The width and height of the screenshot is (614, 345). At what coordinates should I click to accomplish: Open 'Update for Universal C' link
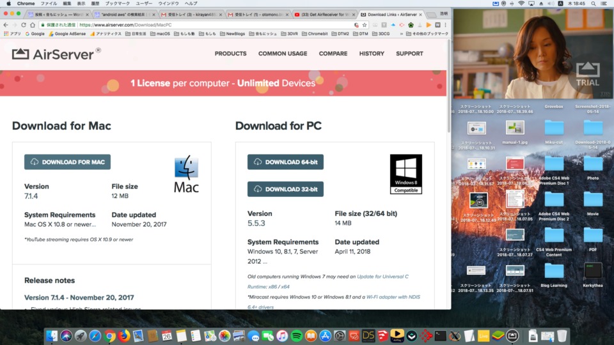[382, 277]
